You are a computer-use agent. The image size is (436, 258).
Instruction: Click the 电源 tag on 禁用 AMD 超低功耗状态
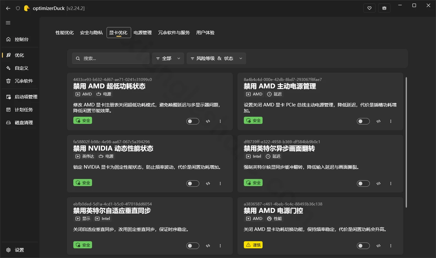click(x=104, y=94)
